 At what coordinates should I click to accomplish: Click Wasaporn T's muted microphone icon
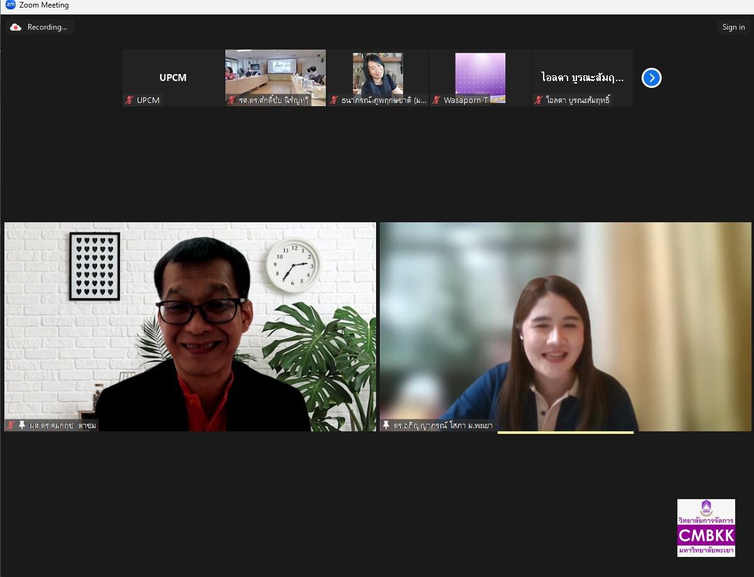pyautogui.click(x=436, y=100)
